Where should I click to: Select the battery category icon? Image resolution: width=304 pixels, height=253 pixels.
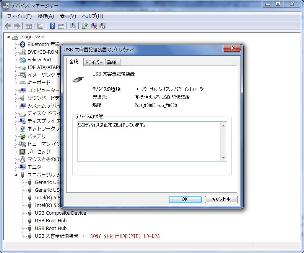click(23, 136)
